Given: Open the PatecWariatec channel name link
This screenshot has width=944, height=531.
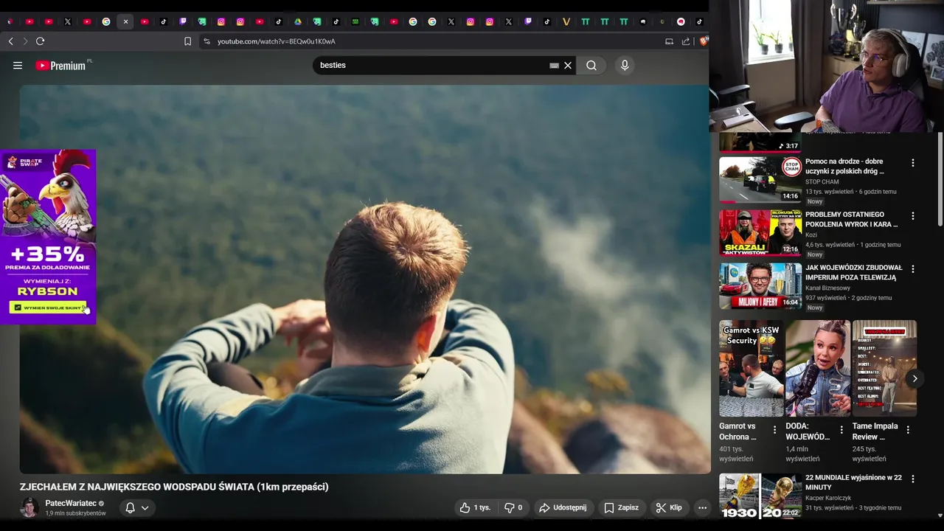Looking at the screenshot, I should click(x=71, y=503).
